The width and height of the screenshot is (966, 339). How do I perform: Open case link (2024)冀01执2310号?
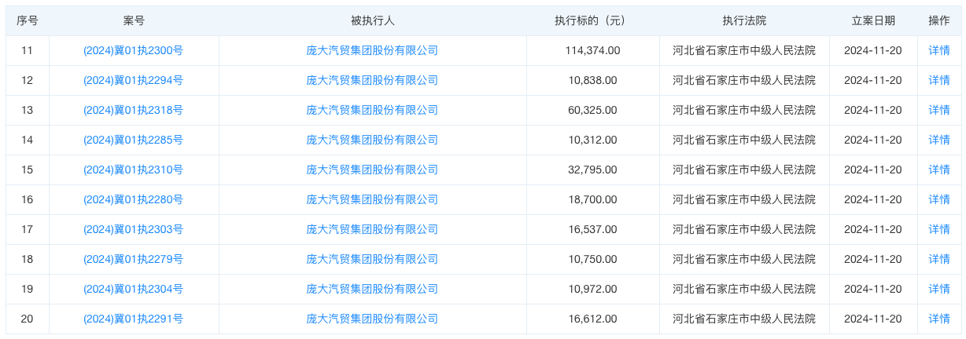pos(133,169)
